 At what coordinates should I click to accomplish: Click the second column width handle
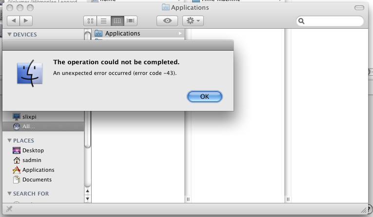[288, 199]
